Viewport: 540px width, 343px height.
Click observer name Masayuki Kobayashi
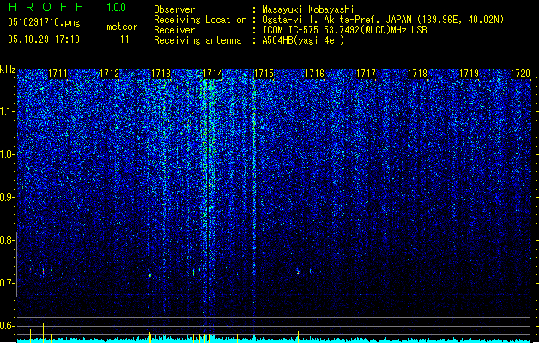(308, 9)
